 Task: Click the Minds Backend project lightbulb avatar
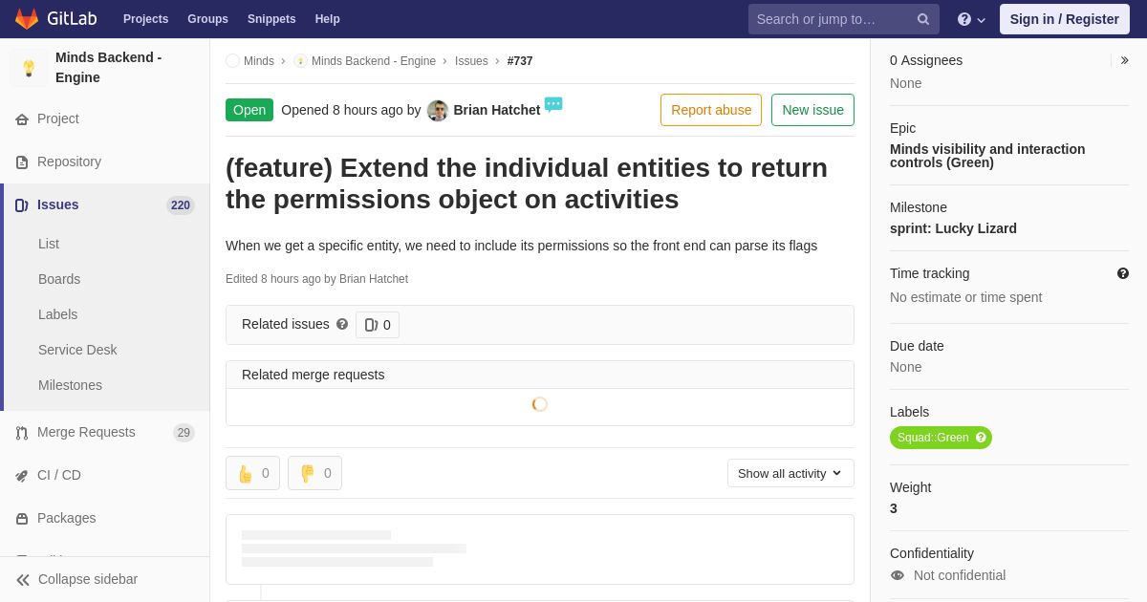point(29,68)
